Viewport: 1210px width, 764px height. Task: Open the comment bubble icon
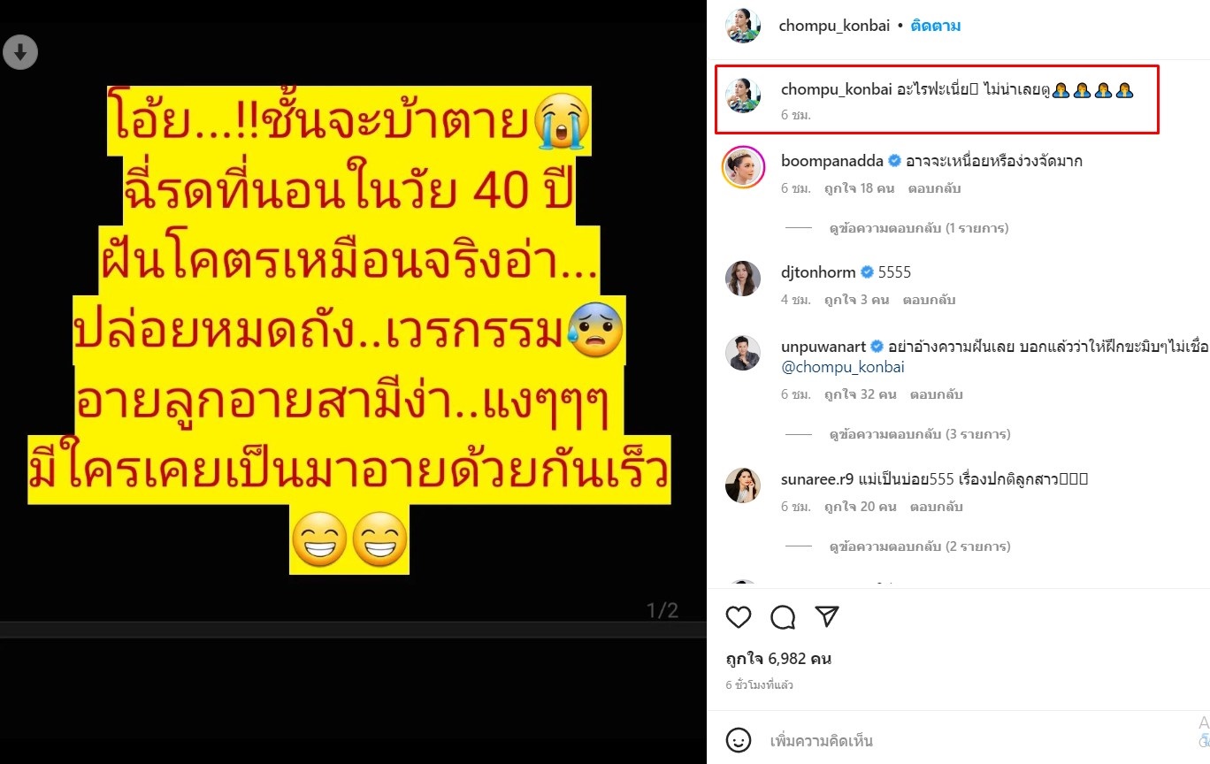click(783, 616)
